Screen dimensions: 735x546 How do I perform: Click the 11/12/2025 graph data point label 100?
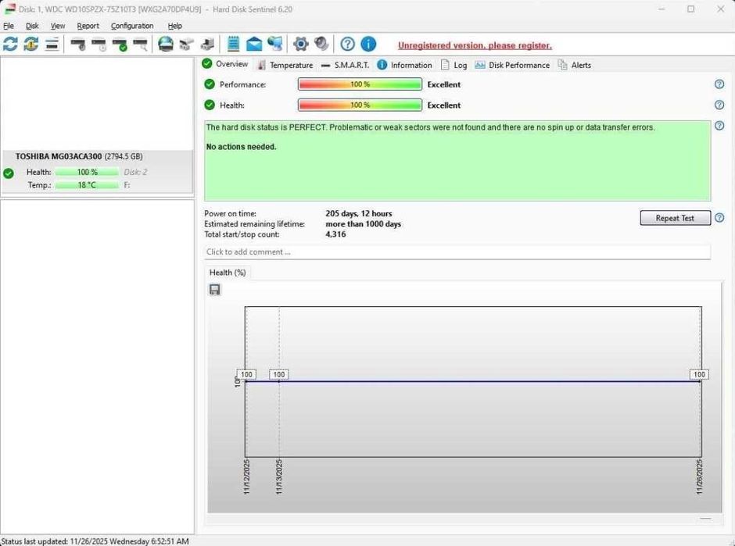(246, 374)
